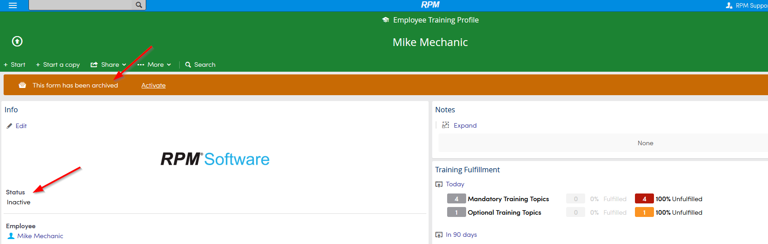Click the gray 1 badge for Optional Training Topics
768x244 pixels.
click(x=457, y=212)
